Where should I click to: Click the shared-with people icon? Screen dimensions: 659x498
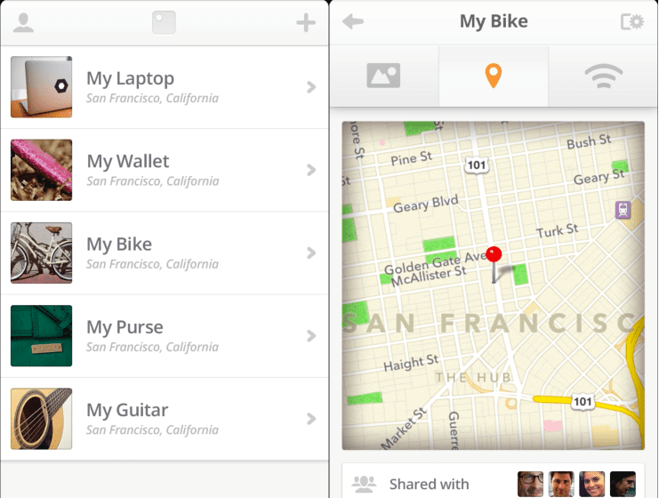point(365,484)
